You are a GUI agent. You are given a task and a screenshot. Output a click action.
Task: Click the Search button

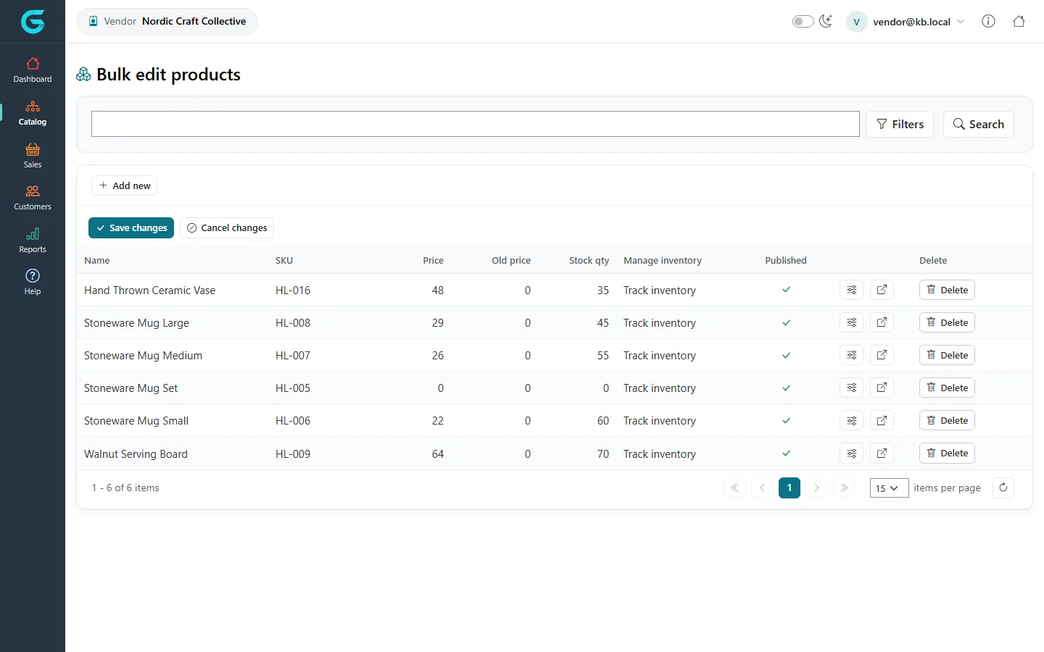coord(978,124)
